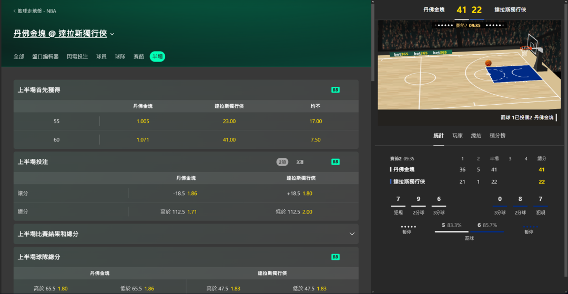Click the BB icon in 上半場首先獲得 header
Image resolution: width=568 pixels, height=294 pixels.
click(x=335, y=90)
